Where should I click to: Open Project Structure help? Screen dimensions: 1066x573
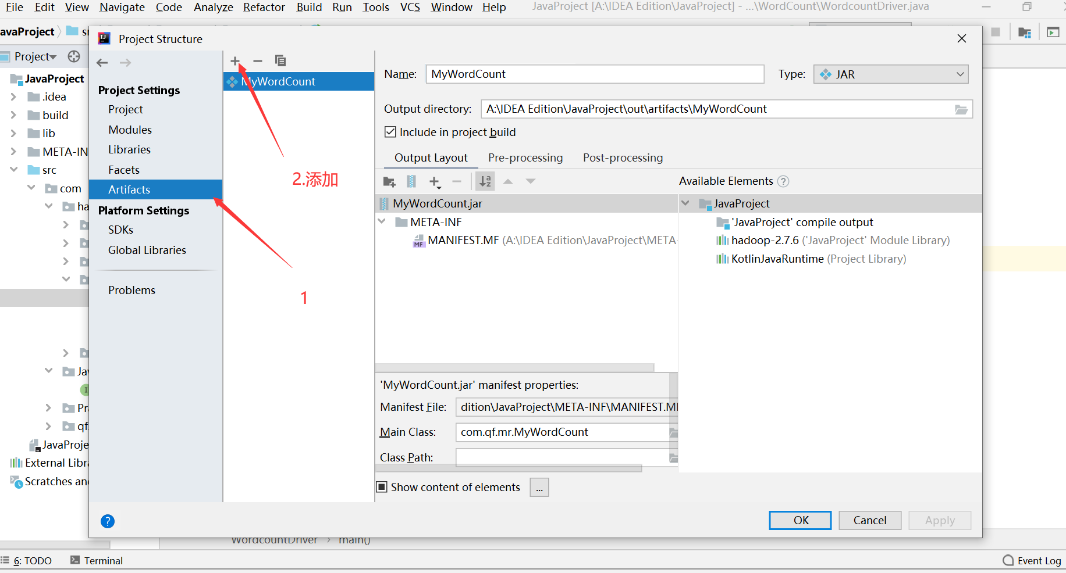(108, 521)
